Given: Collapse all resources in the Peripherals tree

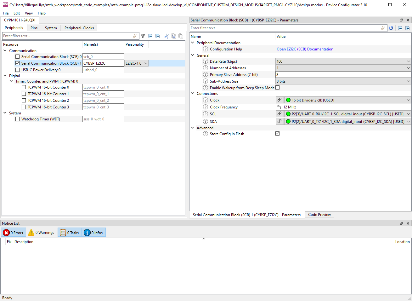Looking at the screenshot, I should click(x=150, y=36).
